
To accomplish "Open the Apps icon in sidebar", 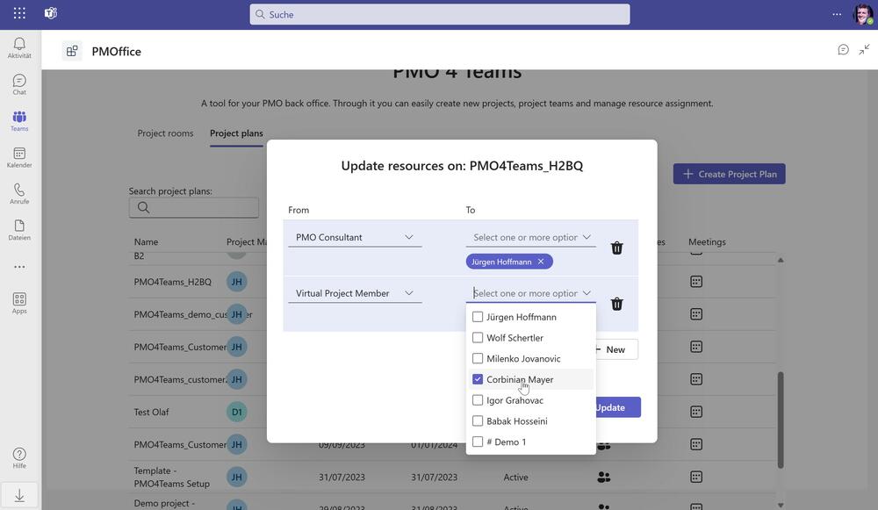I will click(x=19, y=303).
